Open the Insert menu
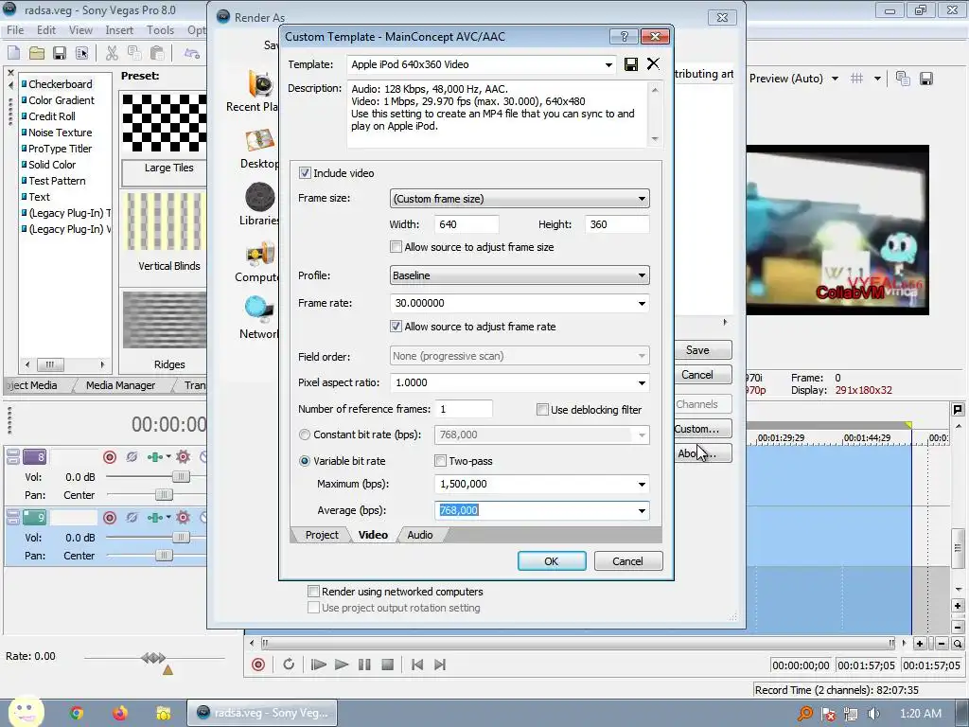This screenshot has height=727, width=969. [119, 30]
